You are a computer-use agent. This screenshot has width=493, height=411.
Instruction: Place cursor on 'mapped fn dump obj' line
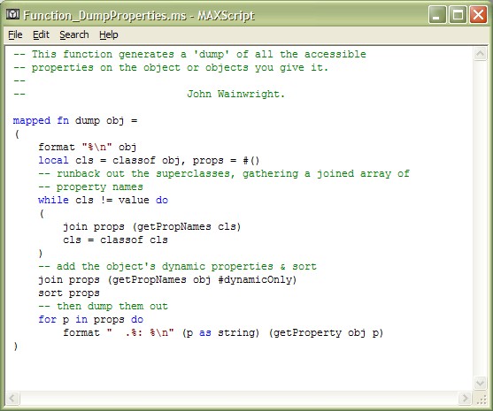tap(75, 121)
